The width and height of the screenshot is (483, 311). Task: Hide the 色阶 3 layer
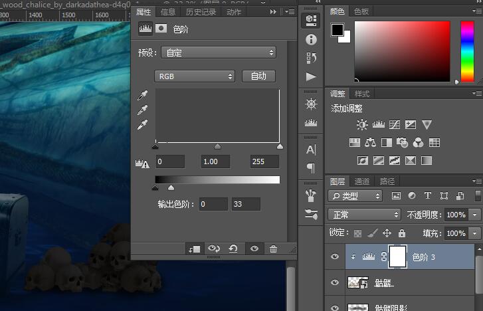[335, 257]
